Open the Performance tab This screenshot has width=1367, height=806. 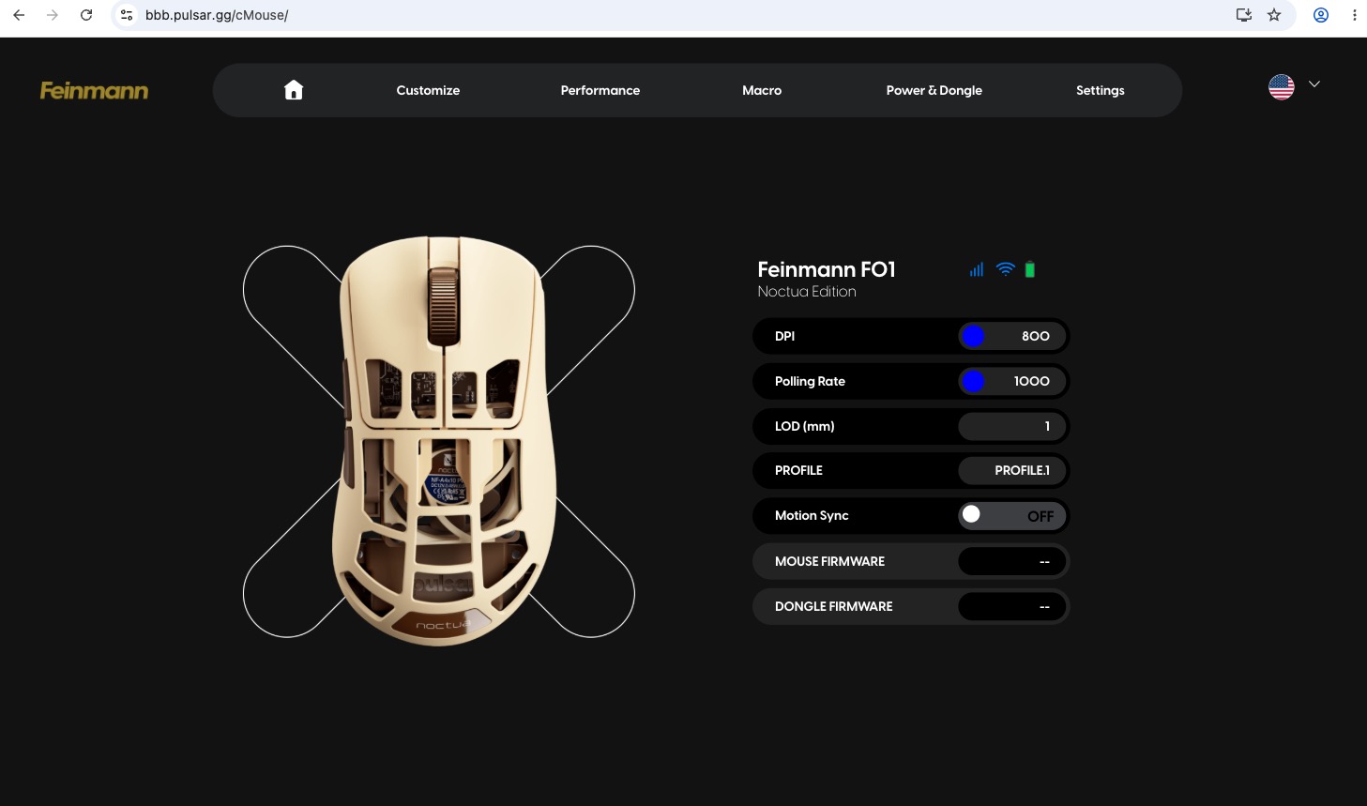point(600,90)
